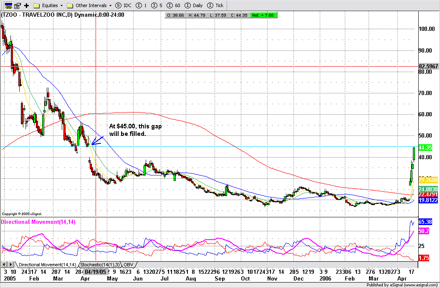Viewport: 440px width, 288px height.
Task: Switch to the 60 minute interval
Action: (x=173, y=5)
